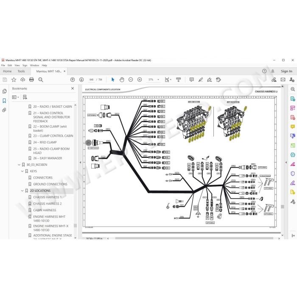
Task: Collapse the left navigation pane arrow
Action: point(80,163)
